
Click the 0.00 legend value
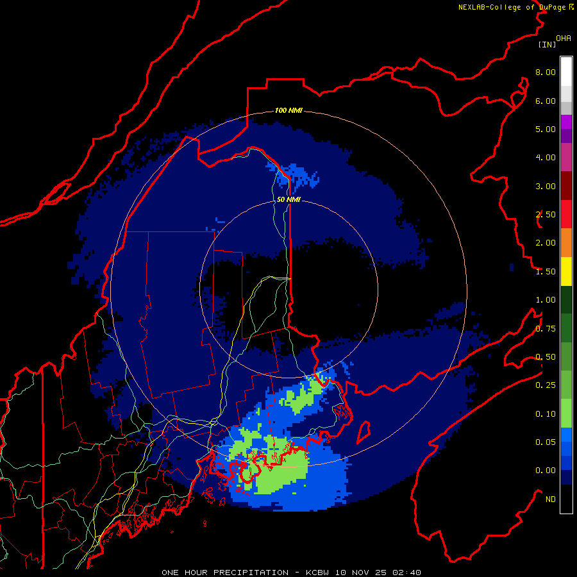coord(546,471)
